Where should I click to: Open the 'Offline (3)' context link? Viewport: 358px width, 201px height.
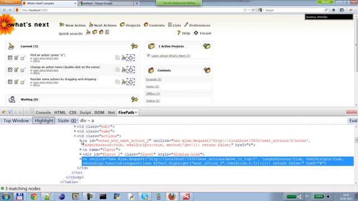(x=153, y=94)
